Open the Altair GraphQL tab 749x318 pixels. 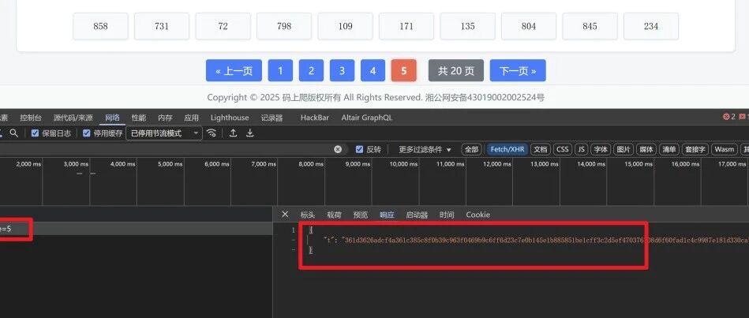tap(367, 118)
